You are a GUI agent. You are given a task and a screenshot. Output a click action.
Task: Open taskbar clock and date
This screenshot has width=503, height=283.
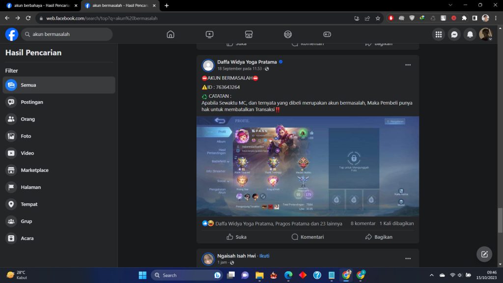486,275
